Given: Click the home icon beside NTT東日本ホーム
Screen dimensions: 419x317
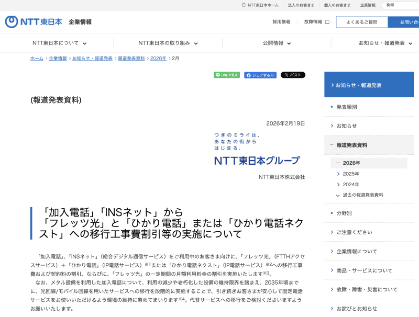Looking at the screenshot, I should tap(244, 5).
